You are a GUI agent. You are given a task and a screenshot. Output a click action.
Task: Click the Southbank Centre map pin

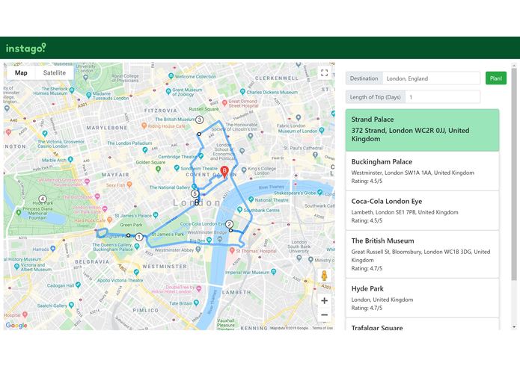[x=239, y=210]
